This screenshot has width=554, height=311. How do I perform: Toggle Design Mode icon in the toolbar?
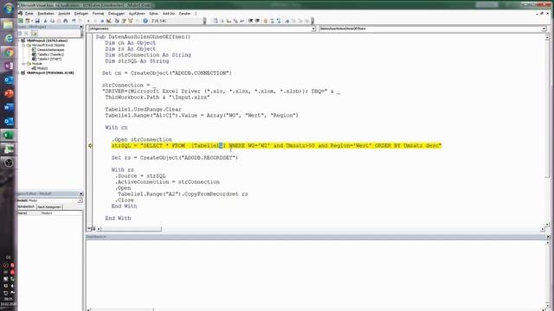pyautogui.click(x=109, y=21)
